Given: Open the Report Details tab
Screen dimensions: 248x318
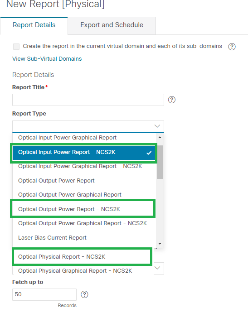Looking at the screenshot, I should point(34,25).
